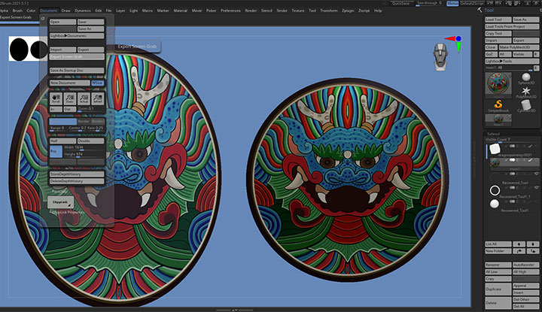Adjust the main1 tool item slider
The height and width of the screenshot is (312, 542).
pos(509,68)
